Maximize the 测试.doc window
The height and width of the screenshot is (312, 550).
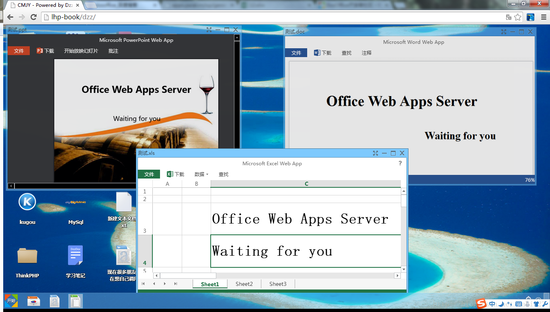(521, 32)
